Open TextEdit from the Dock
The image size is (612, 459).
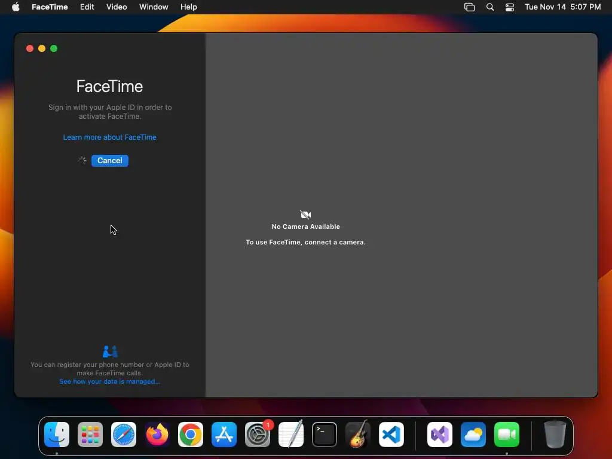tap(291, 434)
